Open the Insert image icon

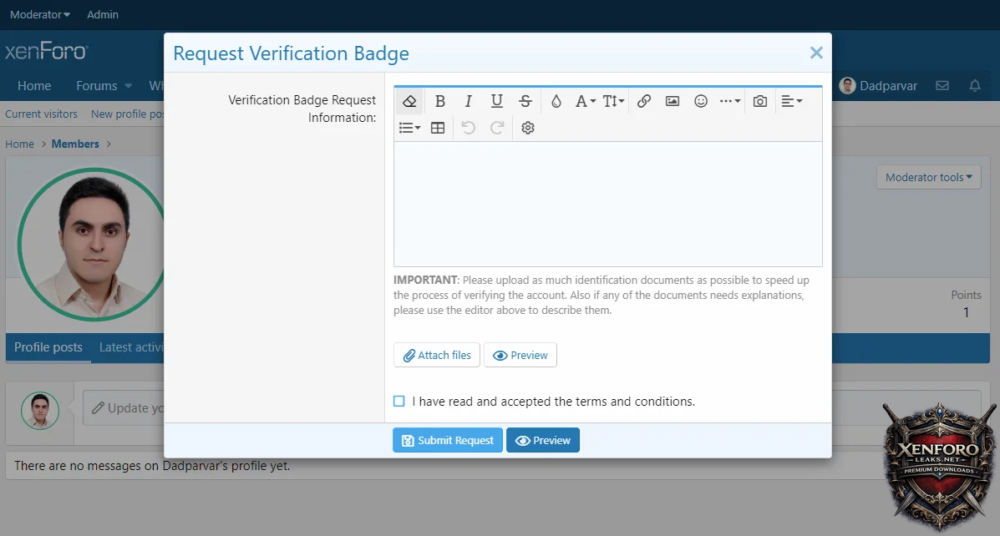673,101
